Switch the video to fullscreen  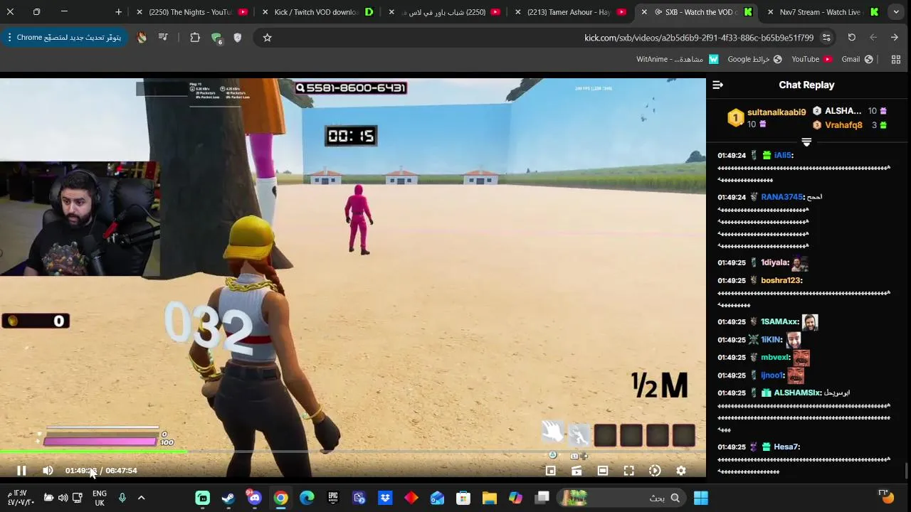click(x=628, y=471)
